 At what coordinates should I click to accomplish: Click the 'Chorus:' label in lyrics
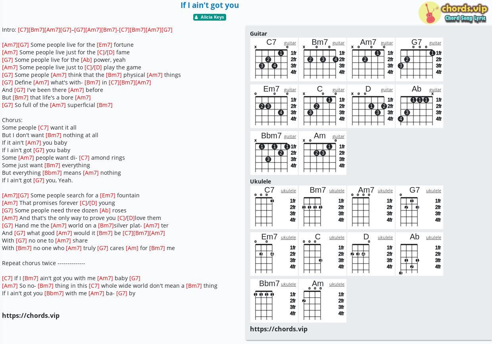(x=12, y=120)
